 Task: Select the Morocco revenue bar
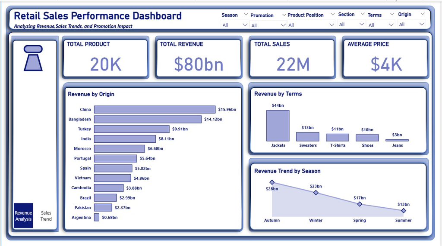pyautogui.click(x=120, y=148)
